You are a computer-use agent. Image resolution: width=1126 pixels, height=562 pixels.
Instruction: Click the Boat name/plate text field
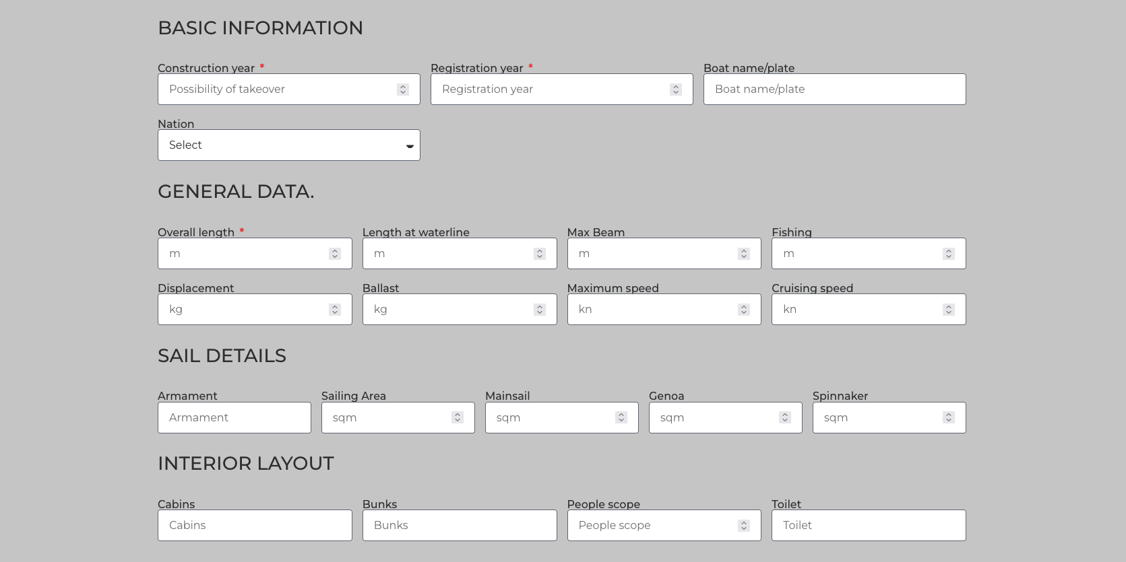coord(834,90)
